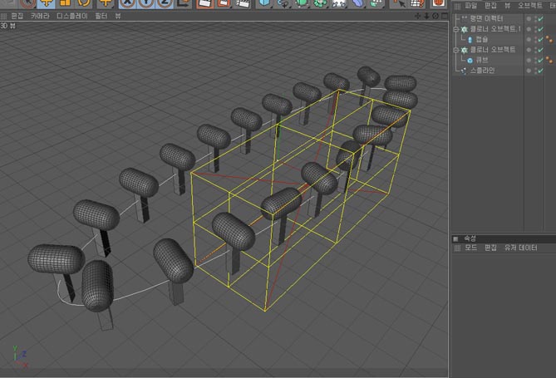556x378 pixels.
Task: Collapse the second Cloner Object tree node
Action: (x=455, y=50)
